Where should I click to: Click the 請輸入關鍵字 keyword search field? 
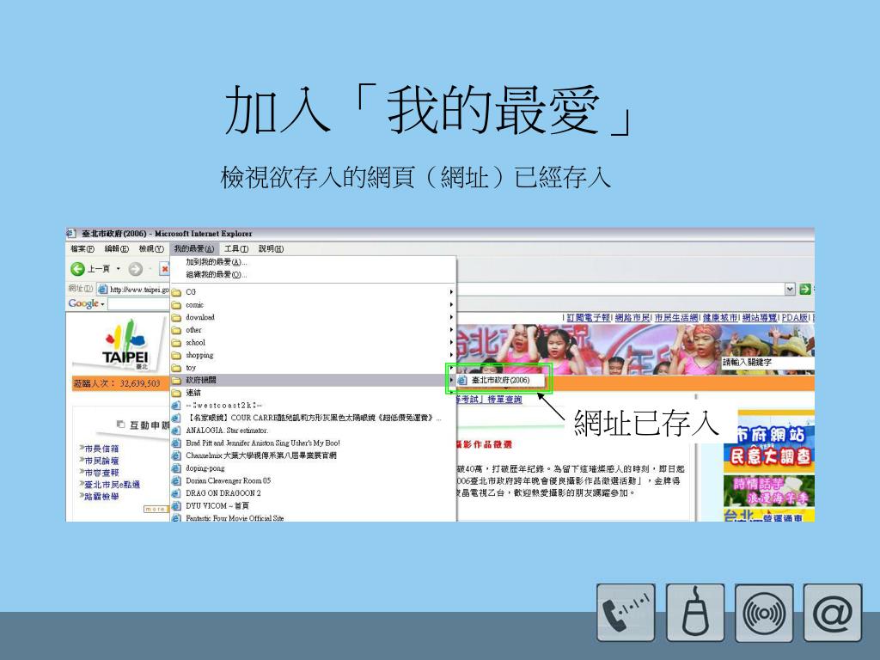767,363
